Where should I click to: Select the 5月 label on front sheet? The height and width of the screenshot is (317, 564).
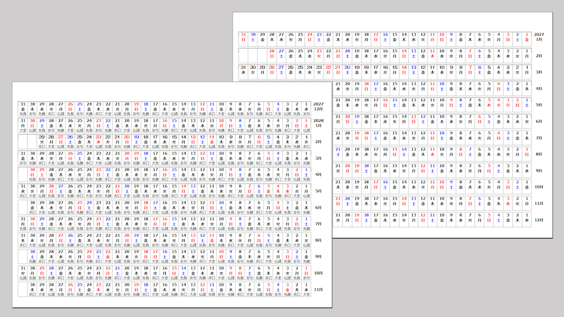coord(318,191)
